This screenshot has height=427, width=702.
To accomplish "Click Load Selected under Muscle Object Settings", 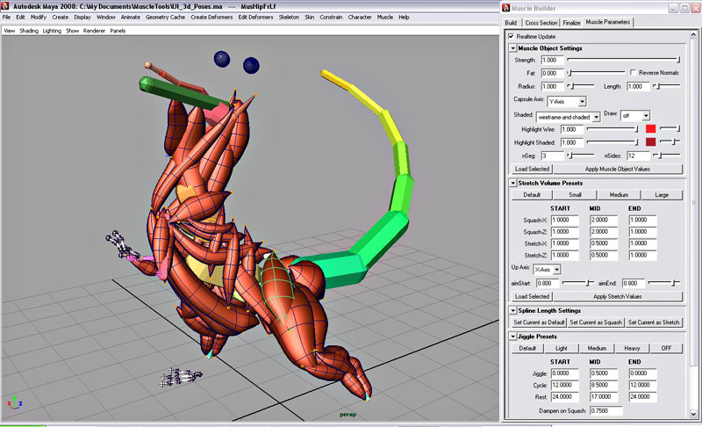I will (x=532, y=169).
